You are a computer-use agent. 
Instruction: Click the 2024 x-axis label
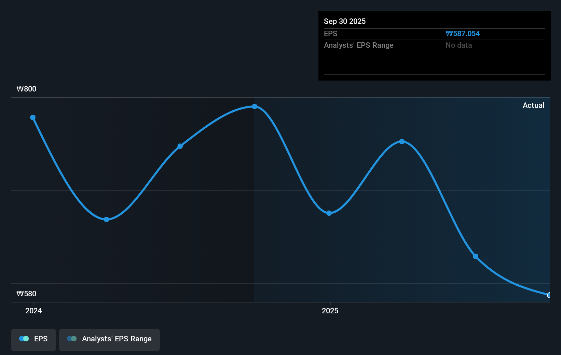point(33,311)
